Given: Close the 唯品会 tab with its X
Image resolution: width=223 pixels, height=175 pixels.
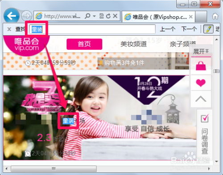Looking at the screenshot, I should coord(191,17).
